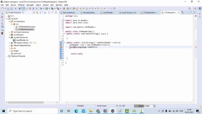Click the Search flashlight toolbar icon
The height and width of the screenshot is (114, 202).
coord(81,9)
